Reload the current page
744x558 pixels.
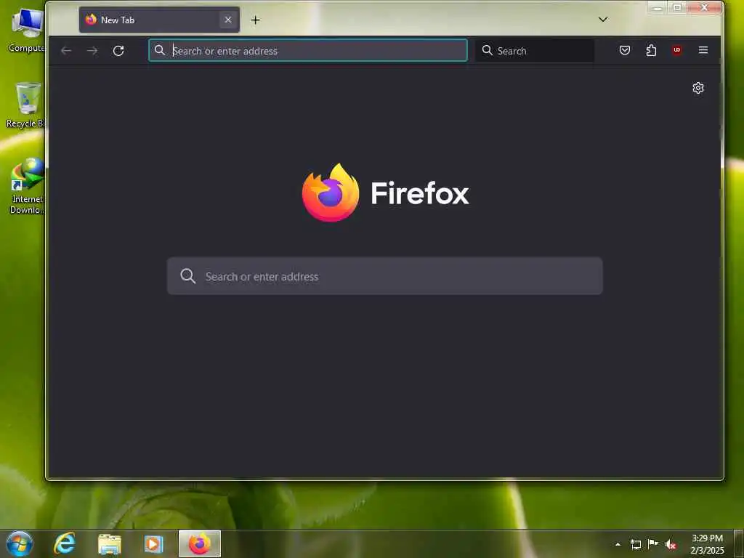(118, 51)
